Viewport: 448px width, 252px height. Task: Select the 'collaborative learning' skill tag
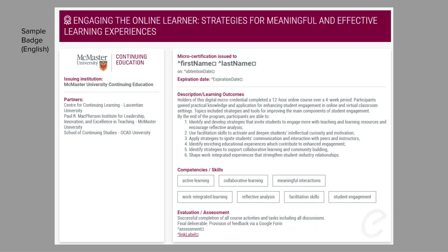click(243, 181)
